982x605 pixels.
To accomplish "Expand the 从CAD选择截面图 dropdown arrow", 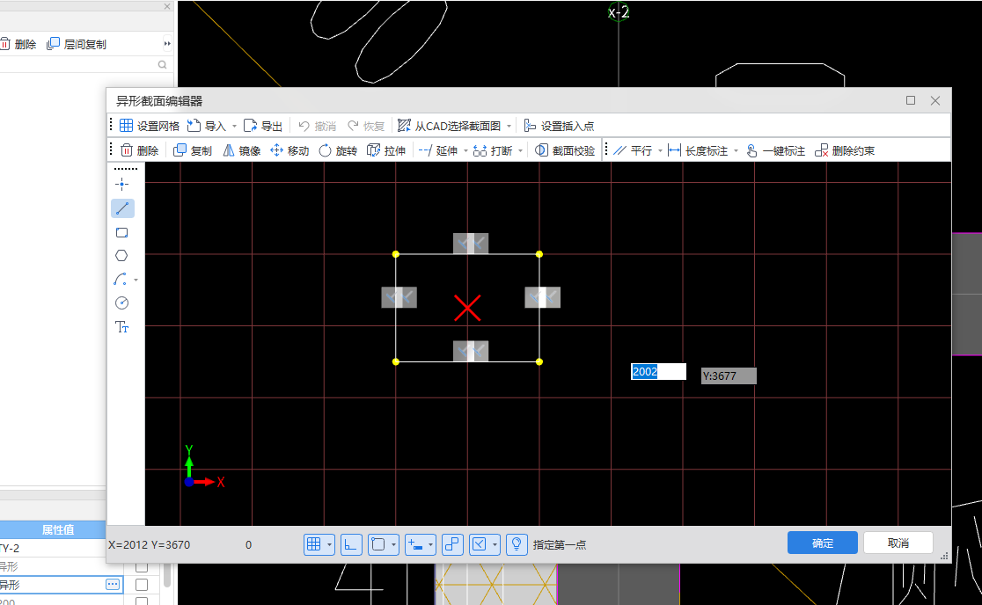I will [x=509, y=127].
